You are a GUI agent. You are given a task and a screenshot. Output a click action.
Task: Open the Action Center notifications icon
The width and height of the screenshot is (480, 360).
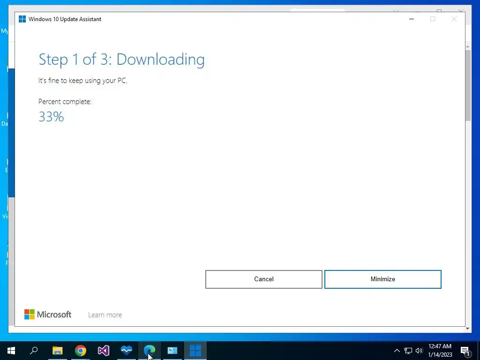pyautogui.click(x=465, y=351)
